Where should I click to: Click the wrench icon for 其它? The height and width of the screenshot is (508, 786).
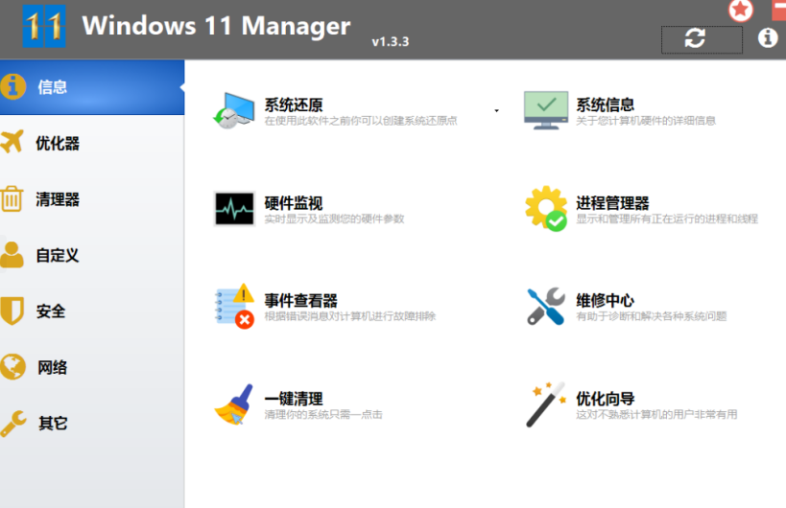click(x=13, y=424)
